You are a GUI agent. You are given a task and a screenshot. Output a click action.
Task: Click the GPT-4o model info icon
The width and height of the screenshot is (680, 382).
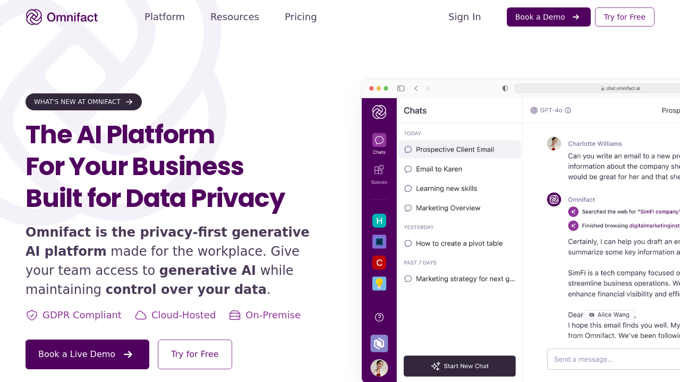click(x=568, y=110)
